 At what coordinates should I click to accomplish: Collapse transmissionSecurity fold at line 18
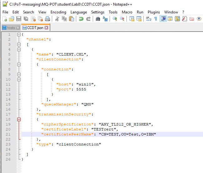tap(19, 119)
